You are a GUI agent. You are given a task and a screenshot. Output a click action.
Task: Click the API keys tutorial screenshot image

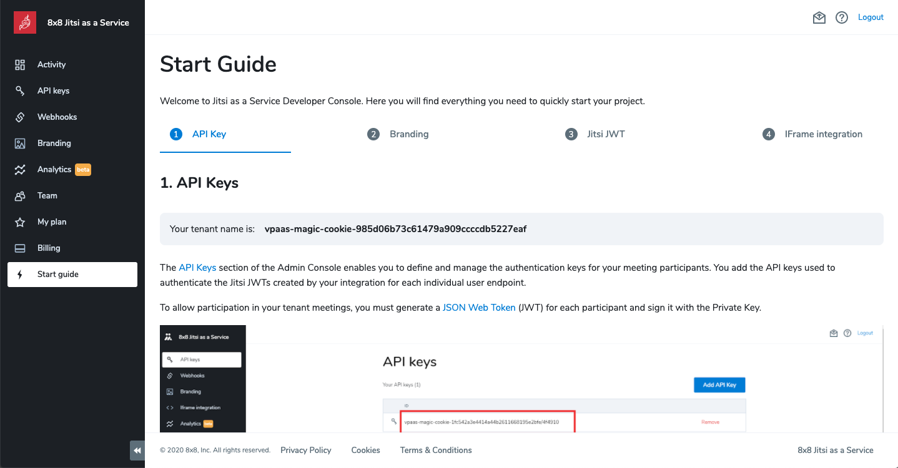521,379
